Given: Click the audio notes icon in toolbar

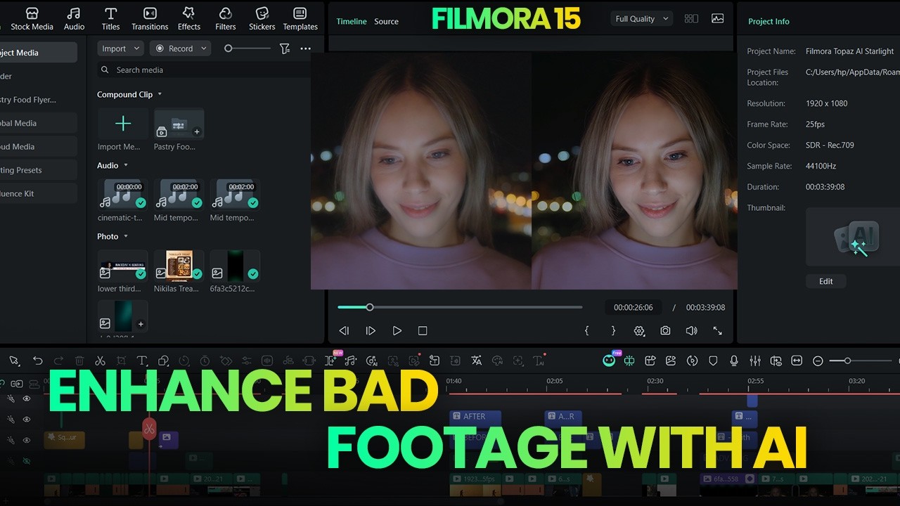Looking at the screenshot, I should 351,361.
